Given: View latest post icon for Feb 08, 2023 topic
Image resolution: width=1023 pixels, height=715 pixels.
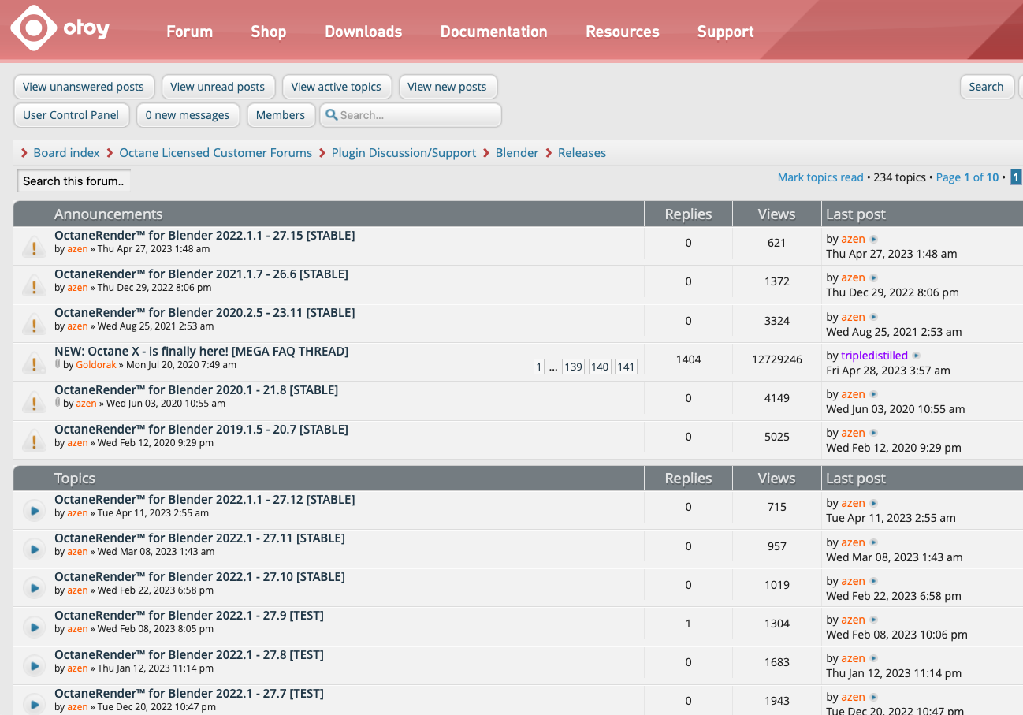Looking at the screenshot, I should pyautogui.click(x=873, y=620).
